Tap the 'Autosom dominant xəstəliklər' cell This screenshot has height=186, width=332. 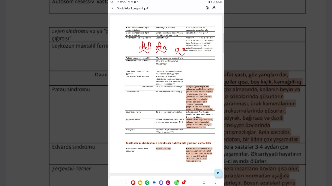click(x=140, y=58)
